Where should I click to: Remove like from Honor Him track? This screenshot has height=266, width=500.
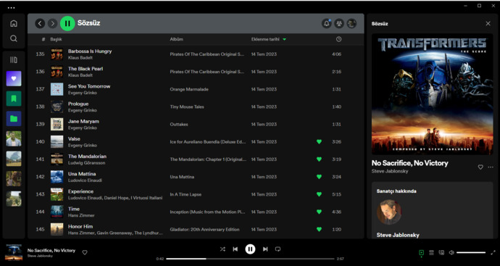[319, 229]
